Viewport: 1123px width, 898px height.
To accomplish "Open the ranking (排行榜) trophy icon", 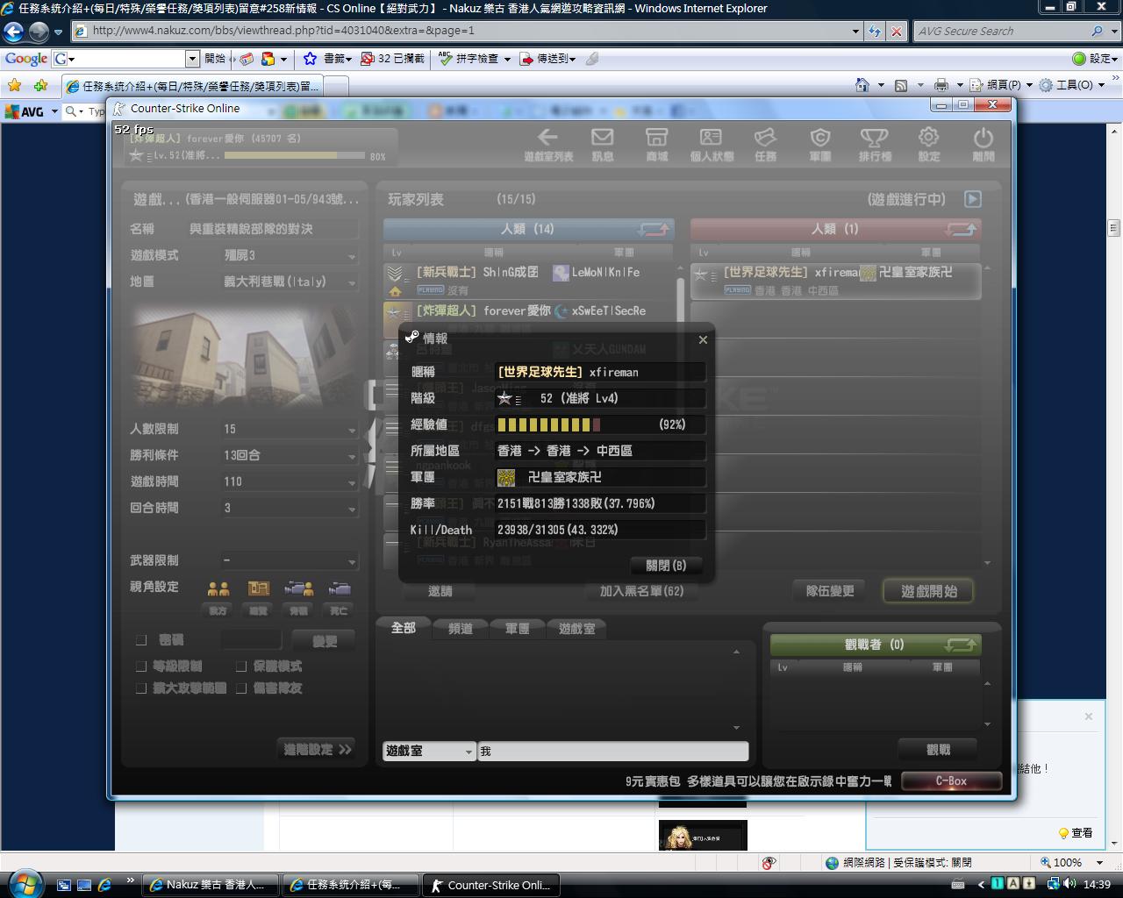I will point(874,144).
